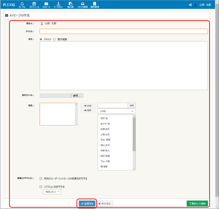Select 平田 in the user list

pos(105,140)
